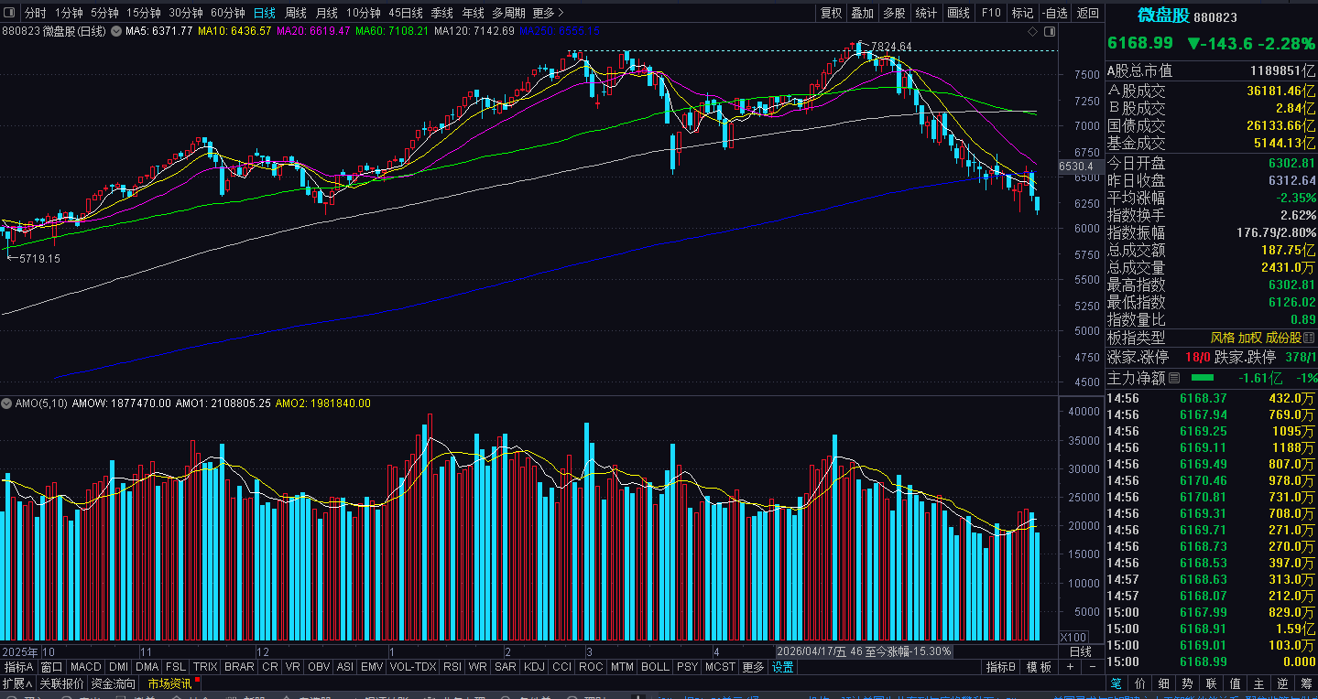Click the X100 volume scale label
1318x699 pixels.
click(1073, 637)
